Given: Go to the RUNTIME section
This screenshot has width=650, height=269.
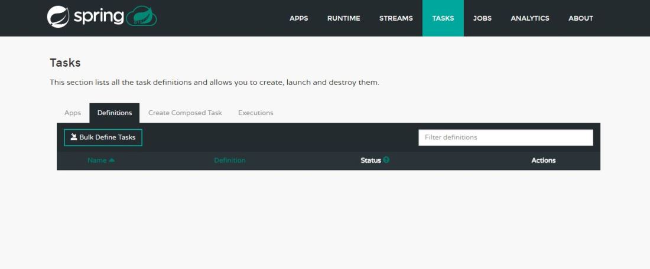Looking at the screenshot, I should (343, 18).
